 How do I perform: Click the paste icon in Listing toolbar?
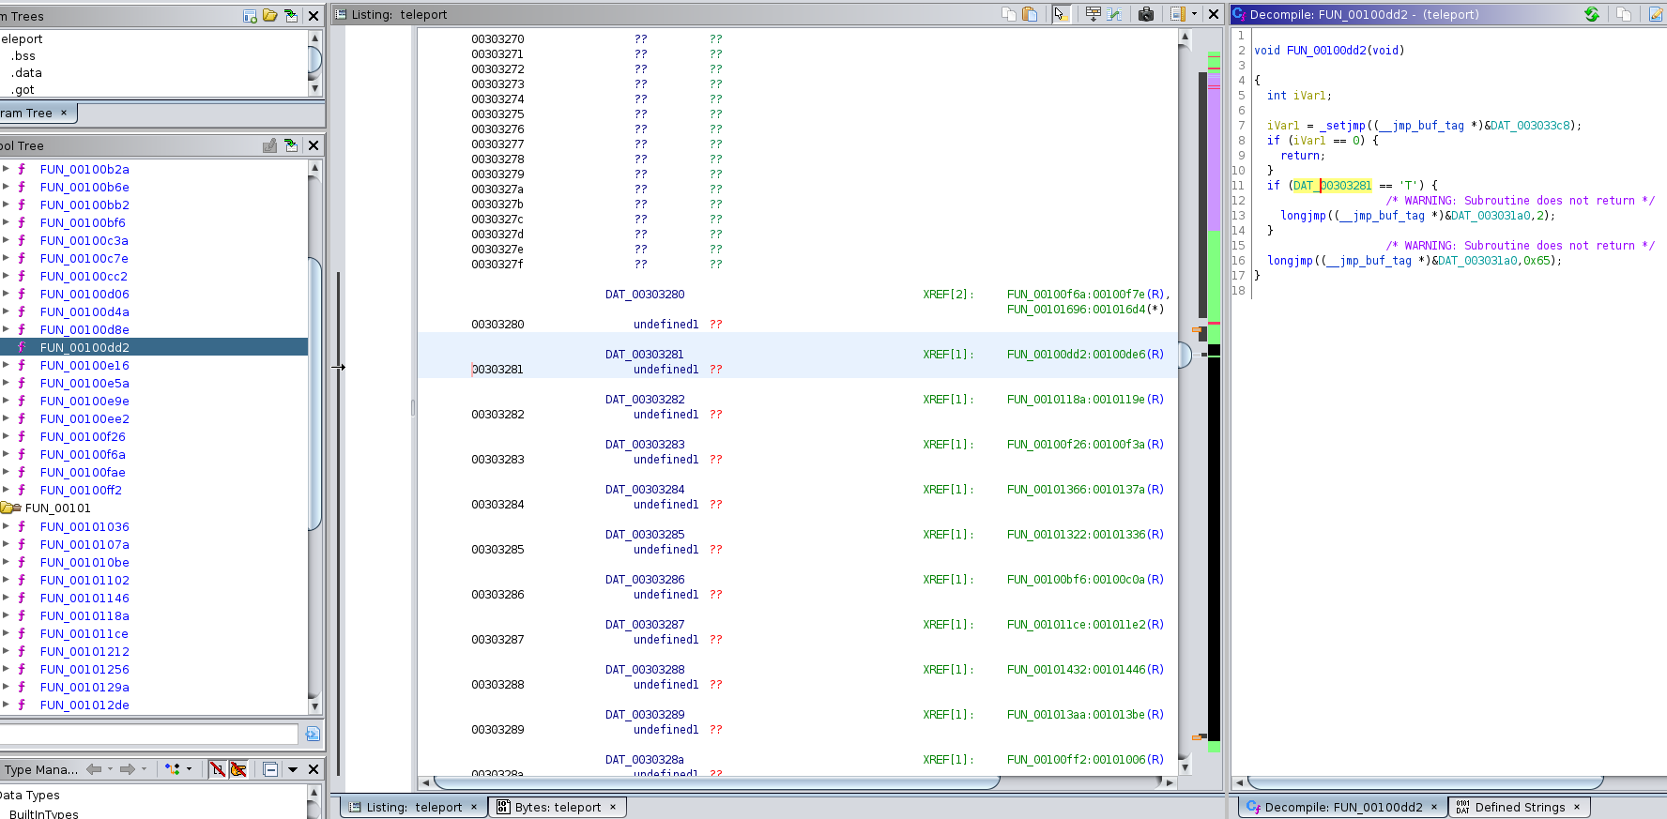[x=1030, y=14]
